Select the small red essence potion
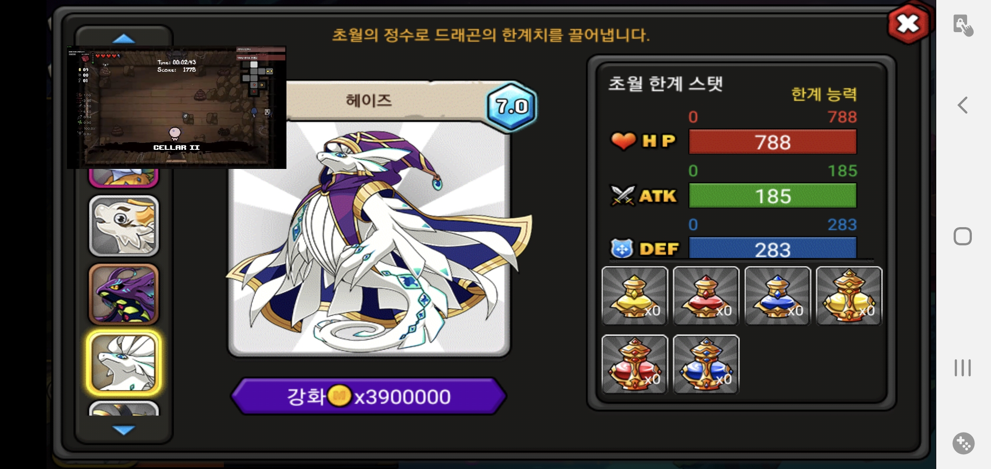 706,296
